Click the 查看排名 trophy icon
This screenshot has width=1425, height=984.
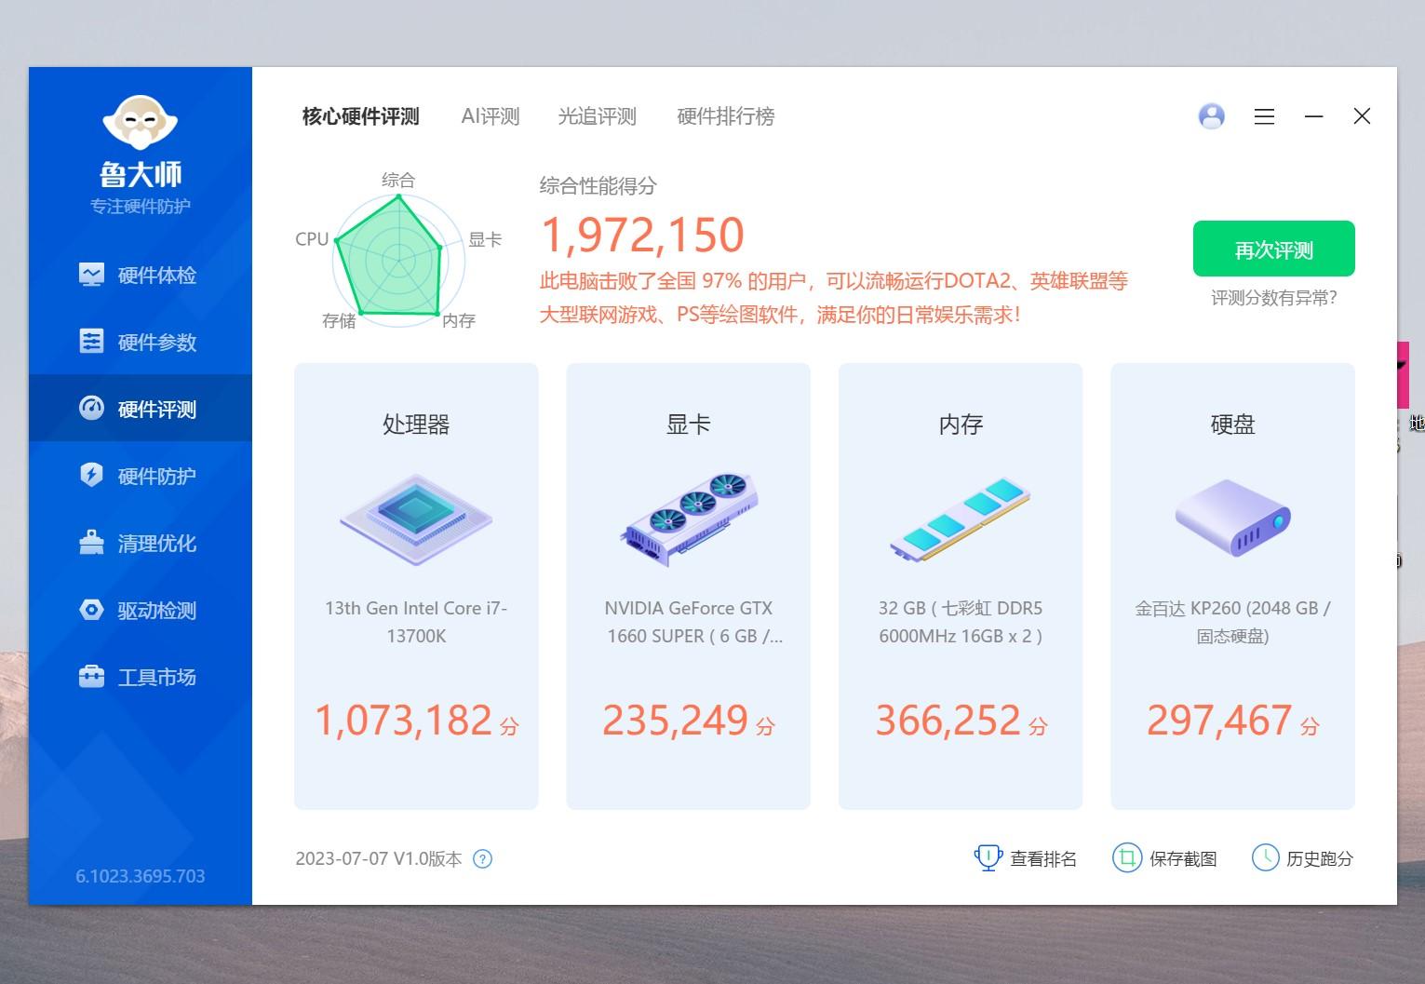point(988,857)
